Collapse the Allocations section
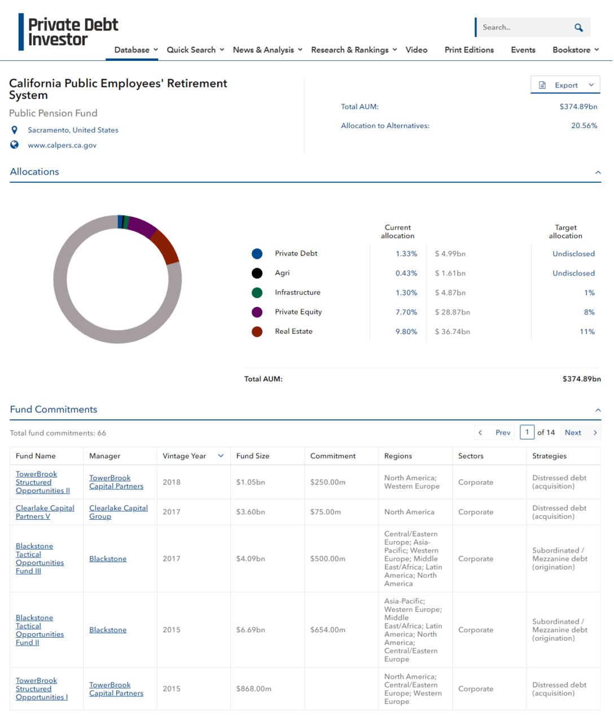Screen dimensions: 614x719 (x=598, y=172)
